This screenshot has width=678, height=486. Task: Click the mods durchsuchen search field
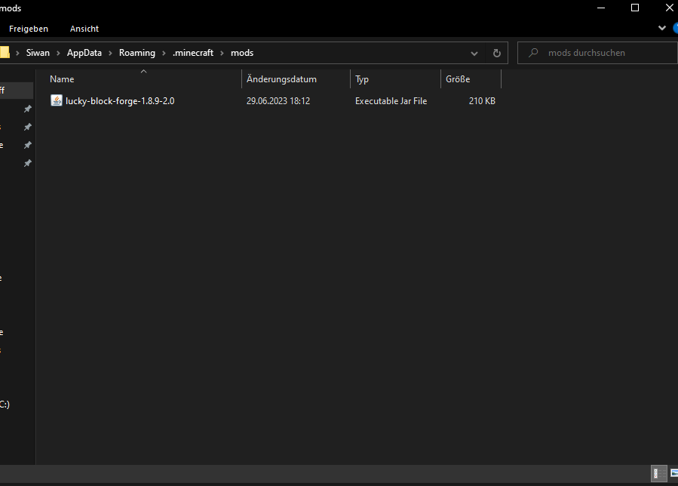597,53
